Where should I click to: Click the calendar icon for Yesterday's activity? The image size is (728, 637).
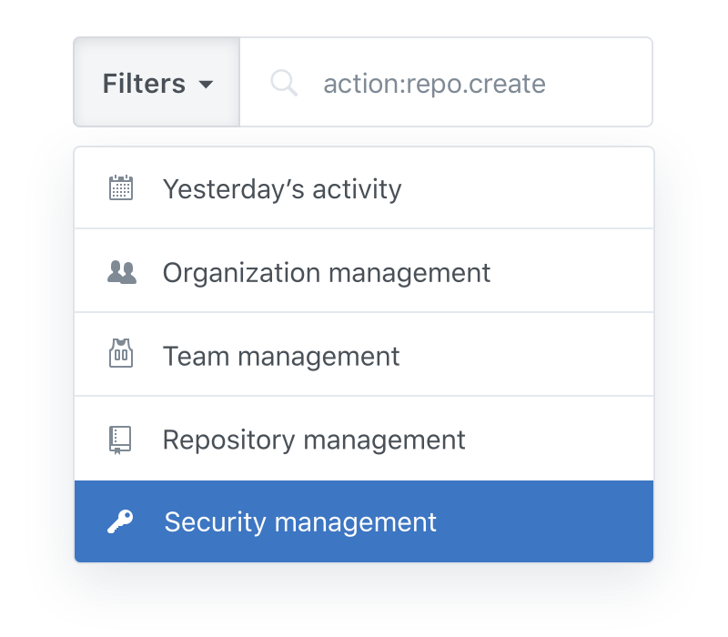click(x=121, y=188)
